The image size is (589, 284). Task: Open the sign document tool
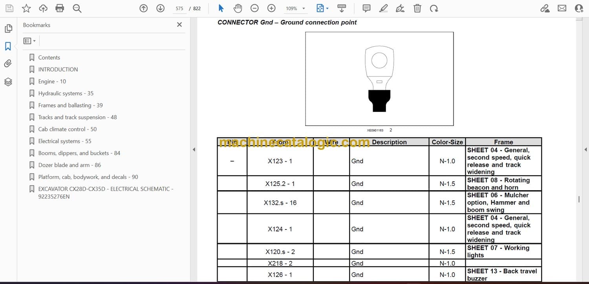click(400, 8)
